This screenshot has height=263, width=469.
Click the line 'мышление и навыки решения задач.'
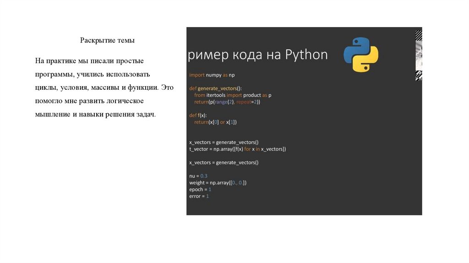click(95, 114)
